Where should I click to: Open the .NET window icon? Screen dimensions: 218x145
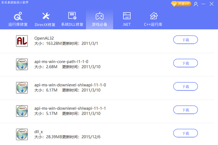[127, 16]
